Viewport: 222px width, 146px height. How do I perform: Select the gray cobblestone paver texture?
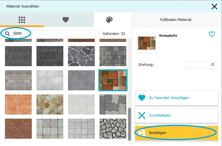pyautogui.click(x=113, y=56)
